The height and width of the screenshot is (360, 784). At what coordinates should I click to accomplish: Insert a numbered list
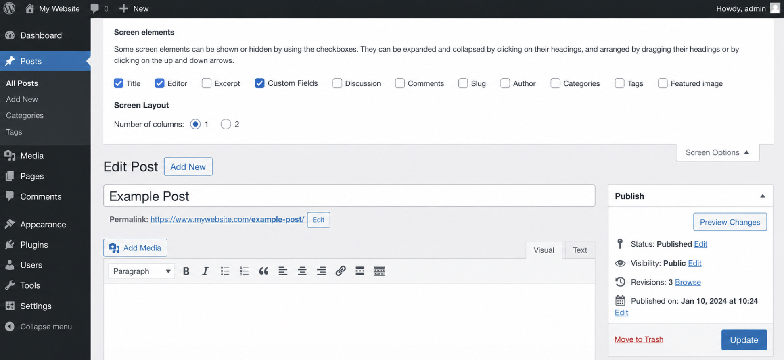(x=244, y=271)
